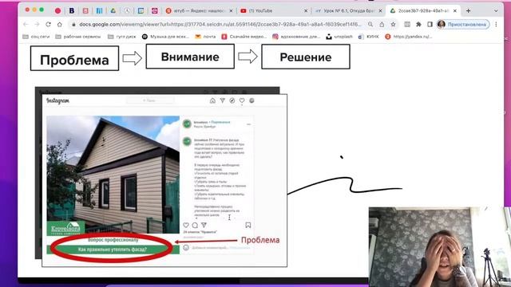Open a new browser tab
Viewport: 511px width, 287px height.
[469, 10]
